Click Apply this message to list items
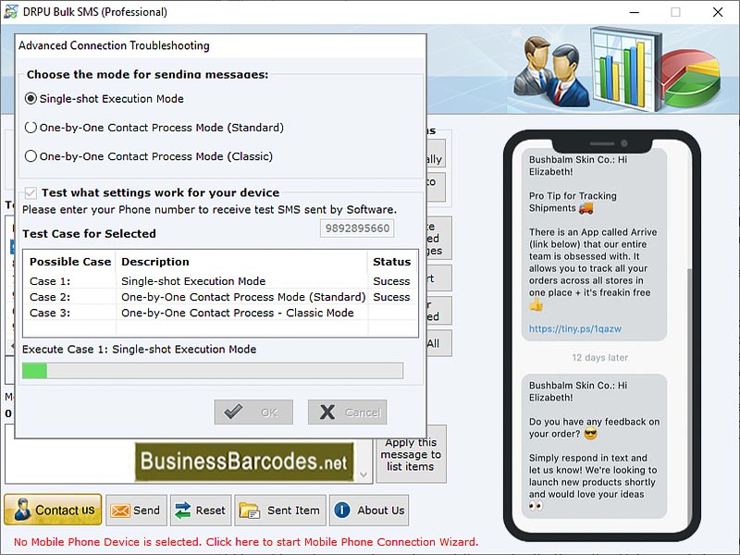740x555 pixels. [411, 454]
